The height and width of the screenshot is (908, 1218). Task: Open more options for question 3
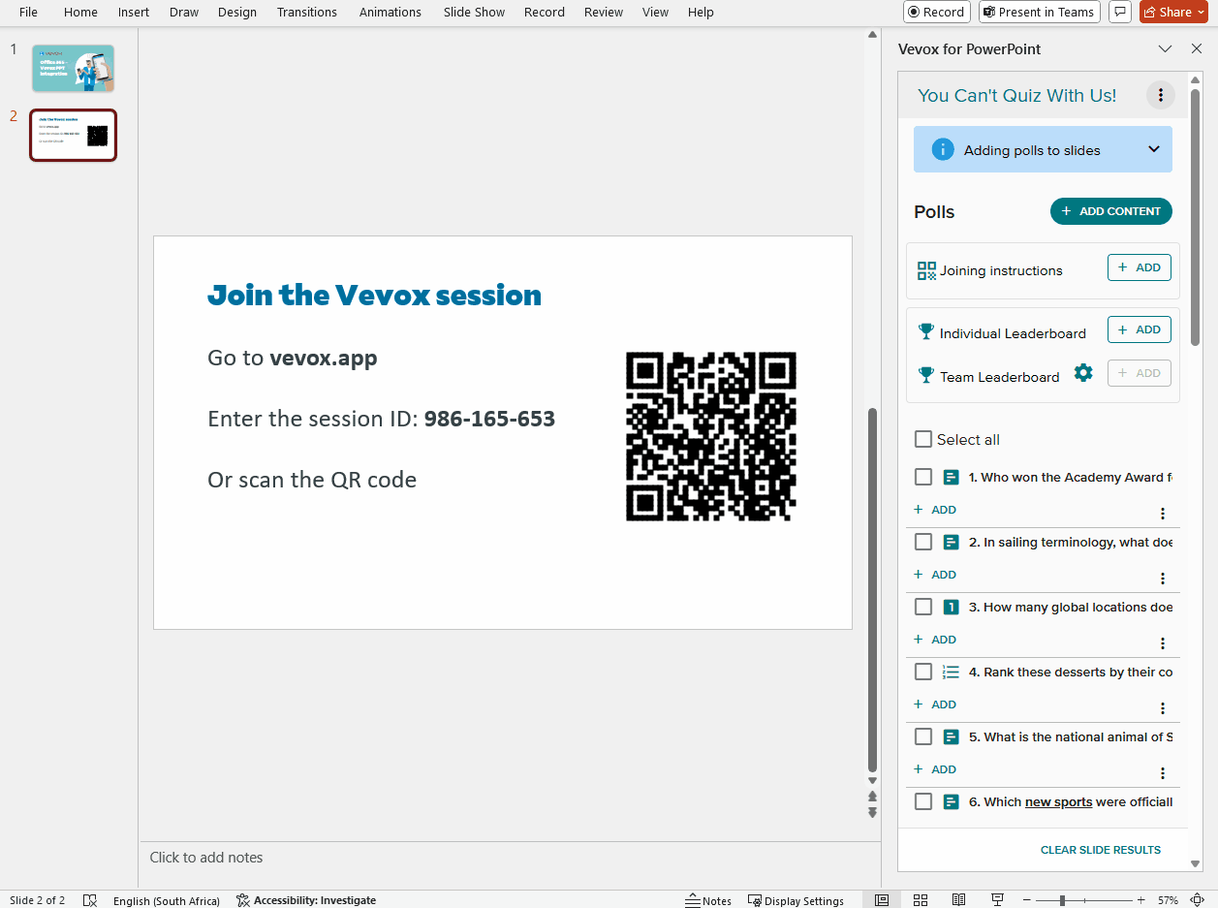(1163, 643)
